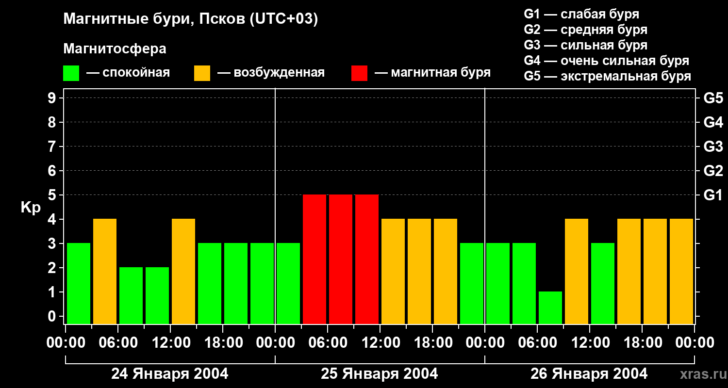Click the 25 January 03:00–06:00 red bar
728x388 pixels.
click(x=314, y=259)
